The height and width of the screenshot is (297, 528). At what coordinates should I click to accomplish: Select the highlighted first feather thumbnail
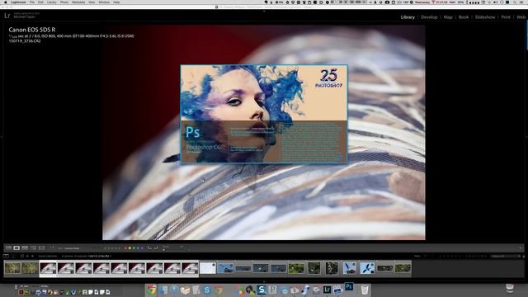click(48, 269)
